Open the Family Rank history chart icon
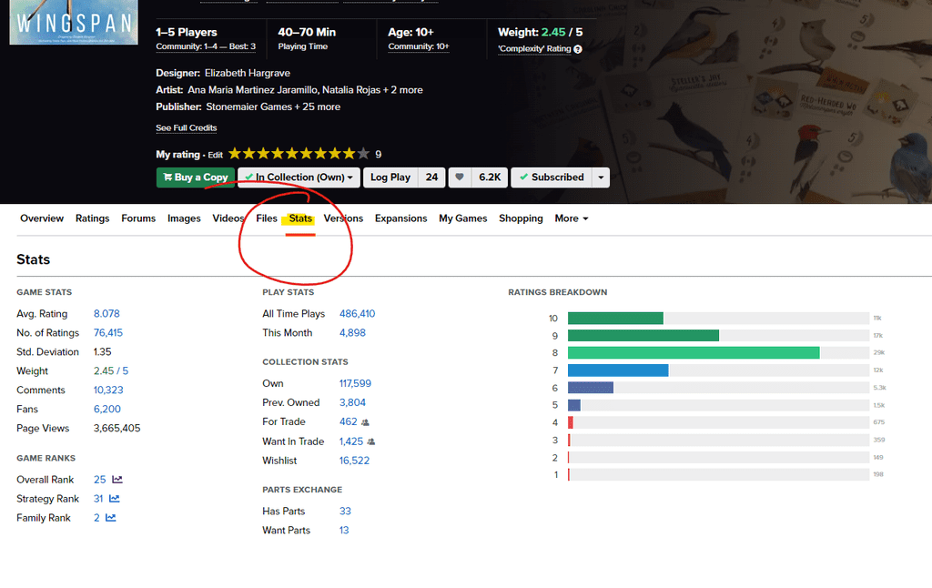The height and width of the screenshot is (588, 932). coord(110,517)
